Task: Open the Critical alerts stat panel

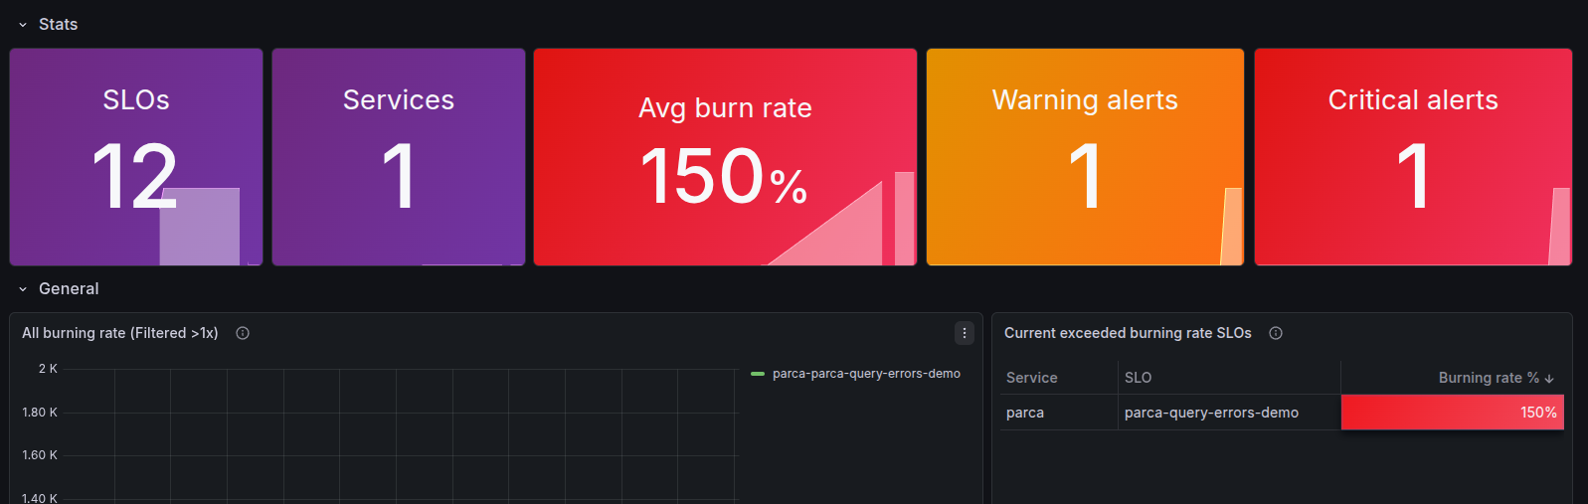Action: [1413, 157]
